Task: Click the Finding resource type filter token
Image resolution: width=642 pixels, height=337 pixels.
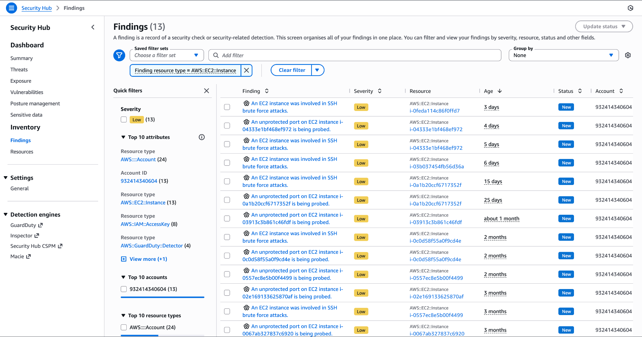Action: tap(186, 71)
